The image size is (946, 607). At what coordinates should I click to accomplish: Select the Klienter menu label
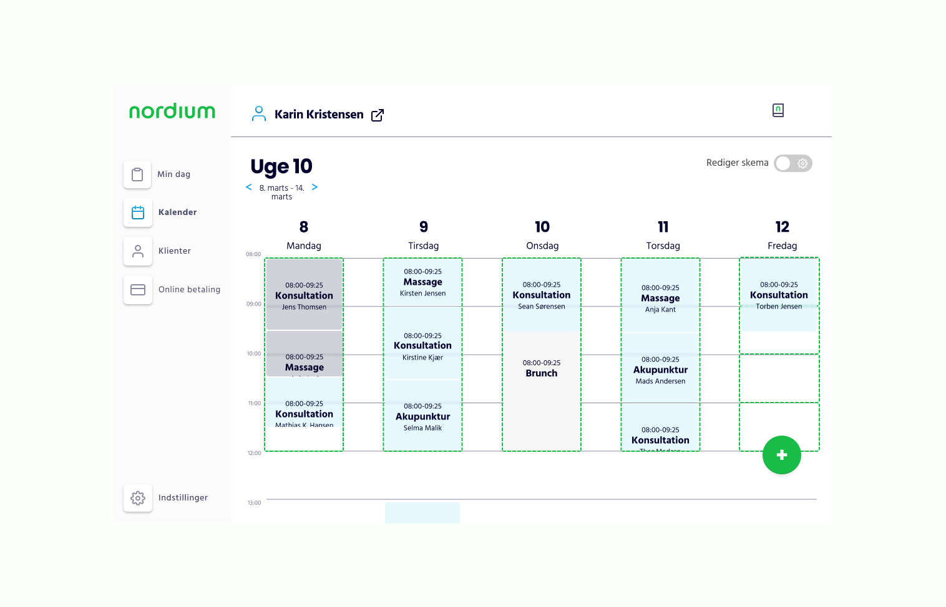click(x=175, y=251)
